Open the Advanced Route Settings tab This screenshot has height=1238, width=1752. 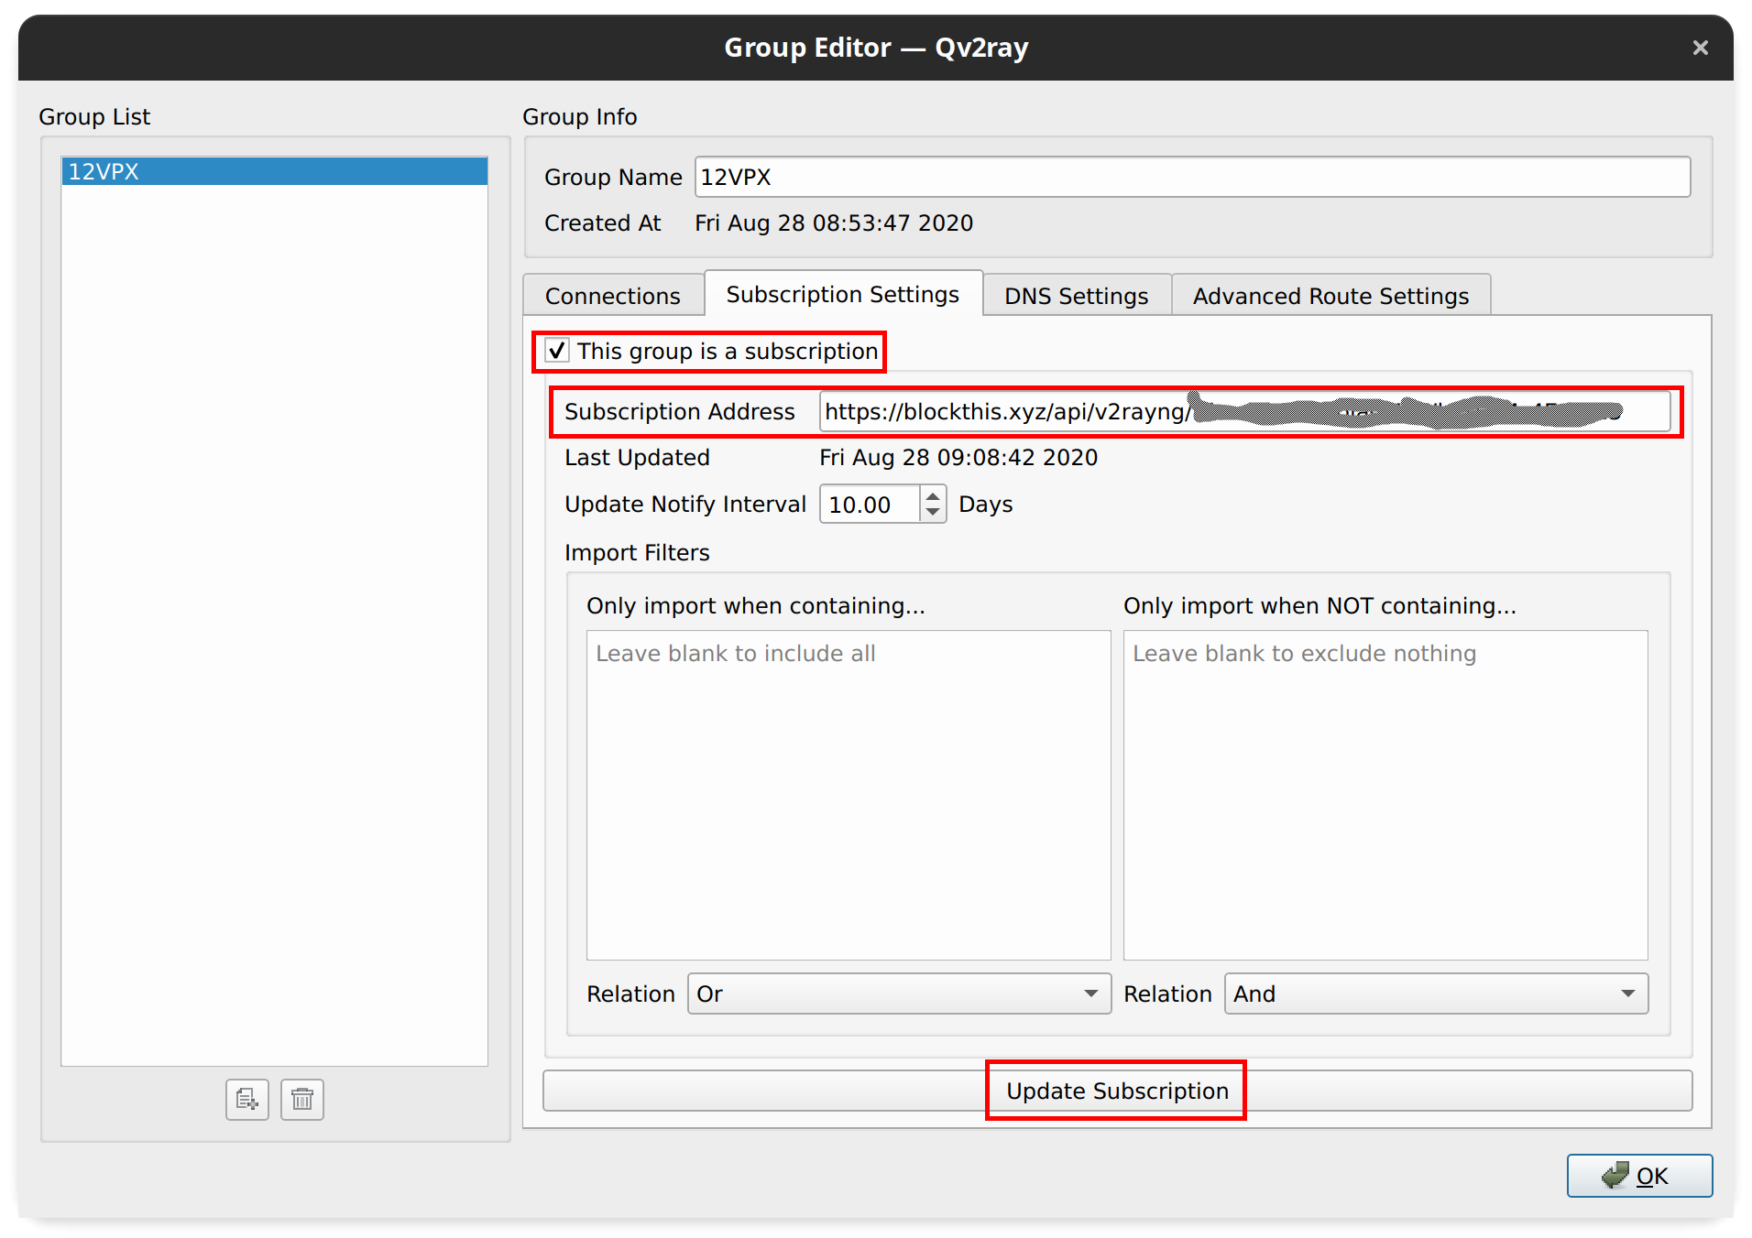click(1330, 296)
